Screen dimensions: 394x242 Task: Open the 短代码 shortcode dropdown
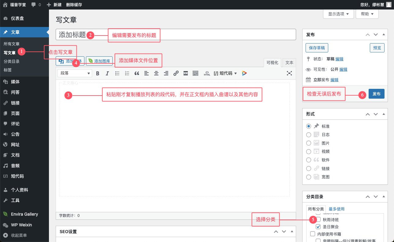tap(225, 73)
